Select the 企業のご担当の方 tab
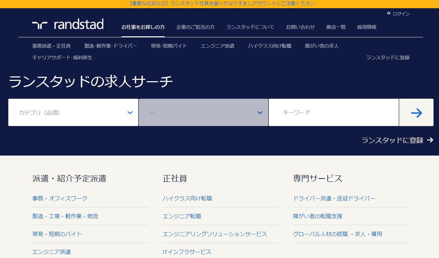 pos(195,27)
